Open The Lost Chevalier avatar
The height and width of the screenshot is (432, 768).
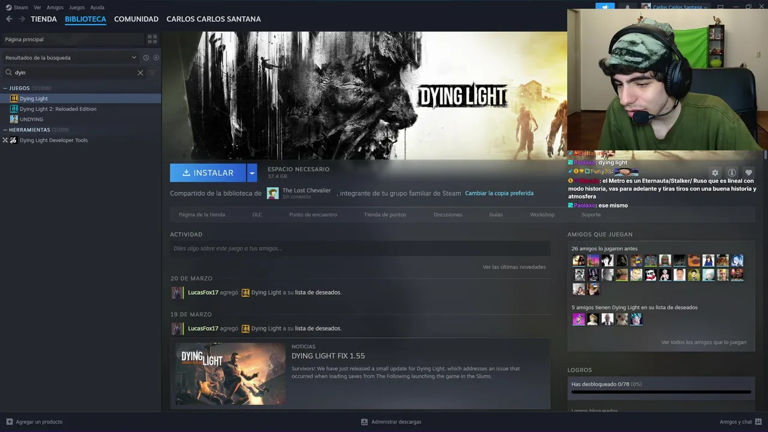(273, 193)
